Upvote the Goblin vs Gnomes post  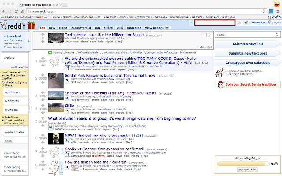pos(43,149)
